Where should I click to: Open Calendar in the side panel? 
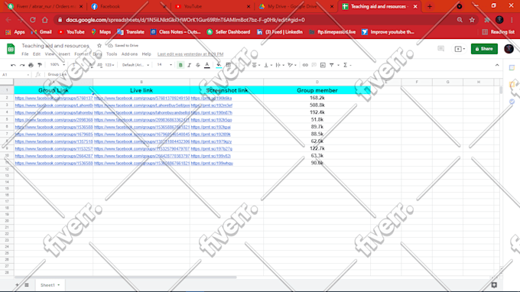pos(512,67)
